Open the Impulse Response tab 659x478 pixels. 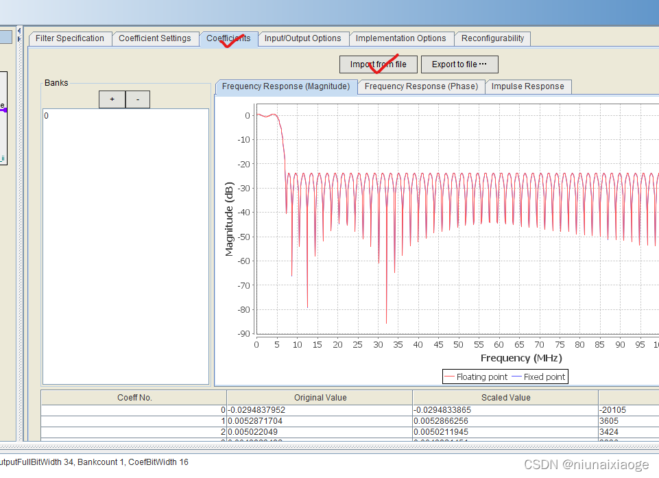[528, 86]
